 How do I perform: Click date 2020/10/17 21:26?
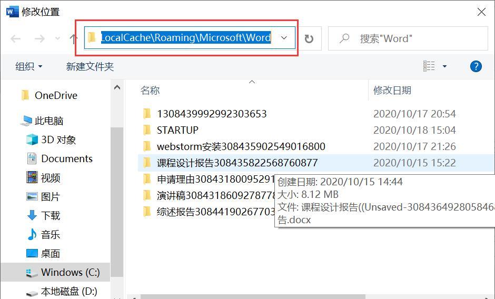click(414, 146)
